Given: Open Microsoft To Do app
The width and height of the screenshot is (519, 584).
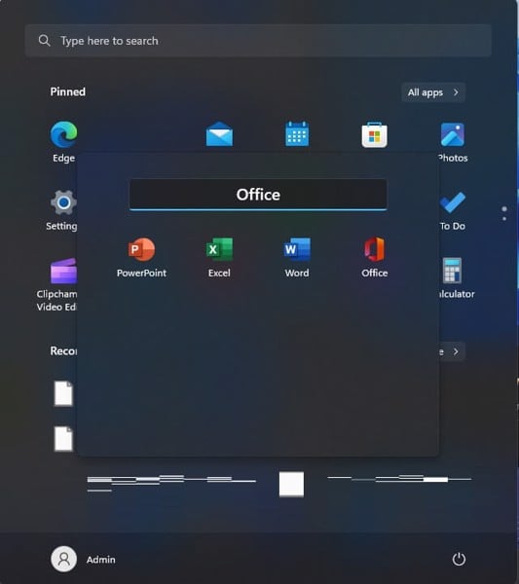Looking at the screenshot, I should click(453, 210).
